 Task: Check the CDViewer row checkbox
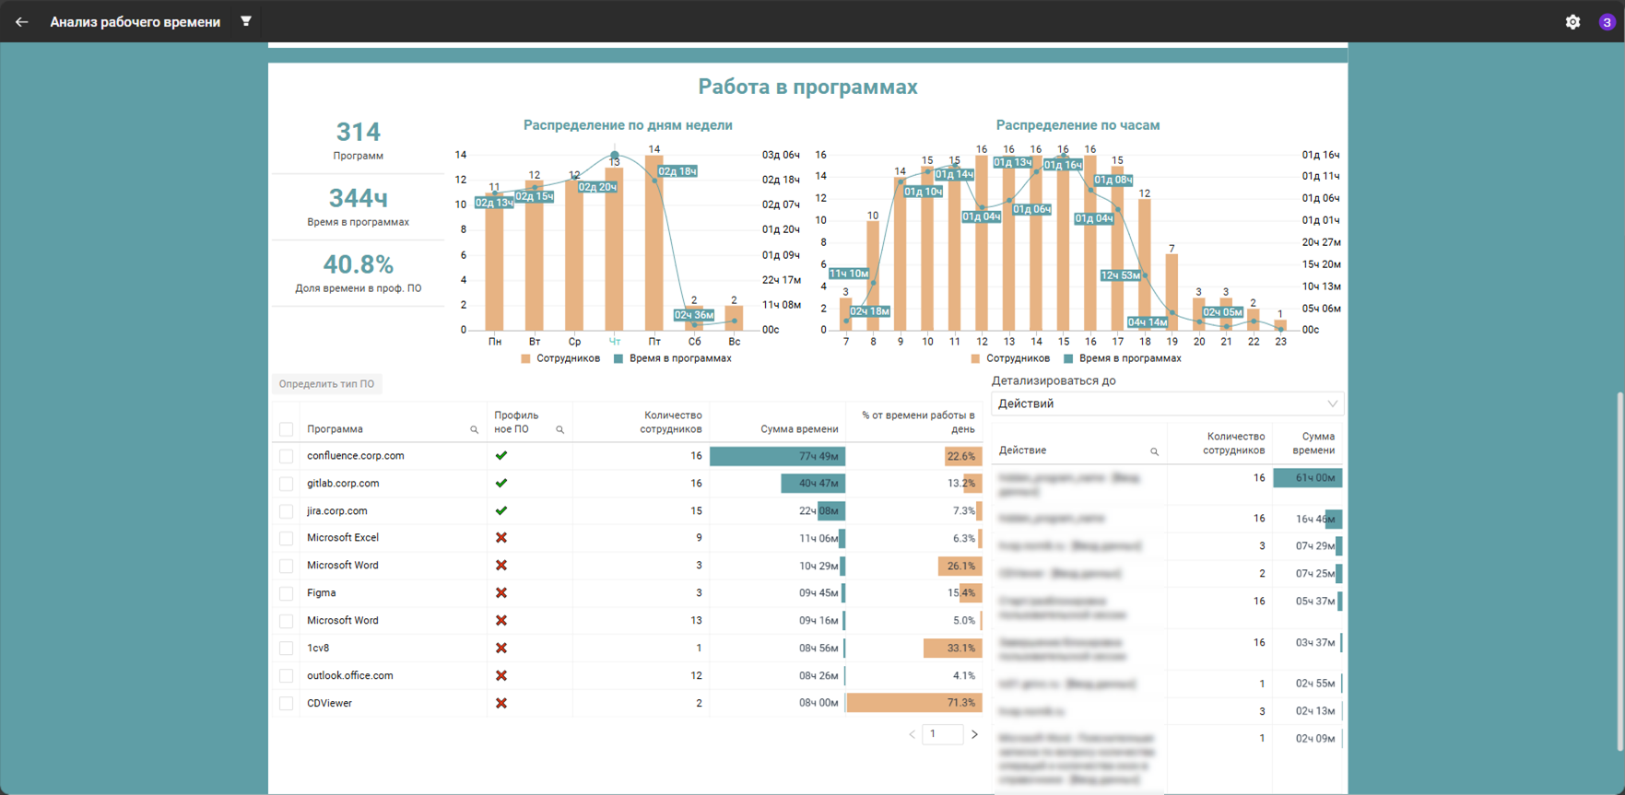287,704
